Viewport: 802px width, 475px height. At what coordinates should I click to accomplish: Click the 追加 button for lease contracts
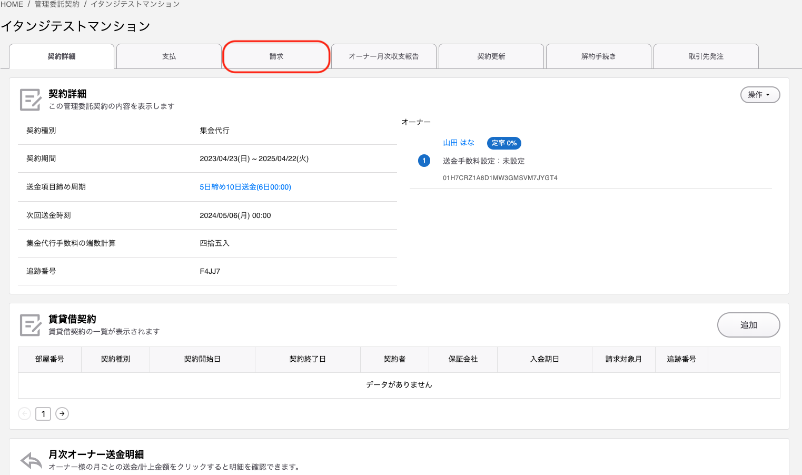(748, 325)
